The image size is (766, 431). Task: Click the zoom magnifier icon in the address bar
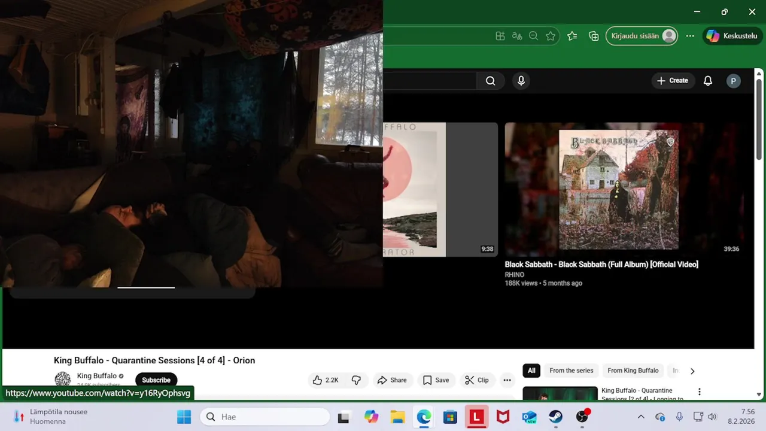(534, 36)
